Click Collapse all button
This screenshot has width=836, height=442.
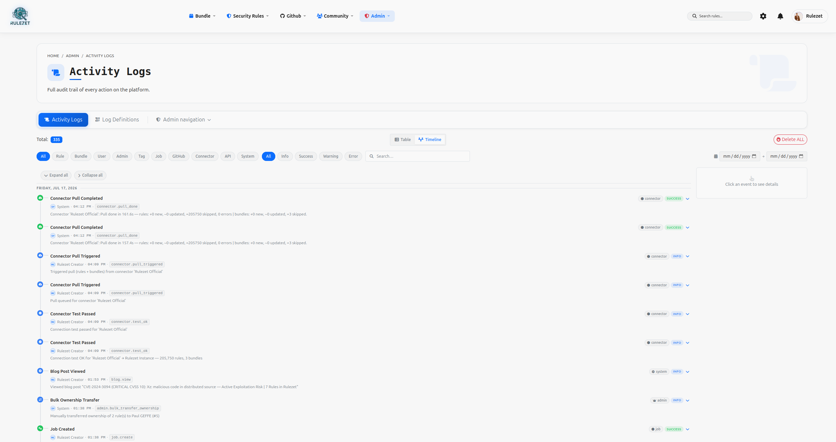(x=90, y=175)
